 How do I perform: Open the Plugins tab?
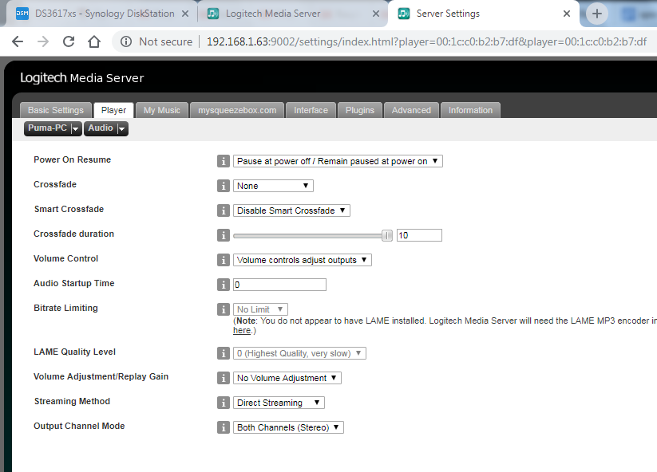(360, 110)
